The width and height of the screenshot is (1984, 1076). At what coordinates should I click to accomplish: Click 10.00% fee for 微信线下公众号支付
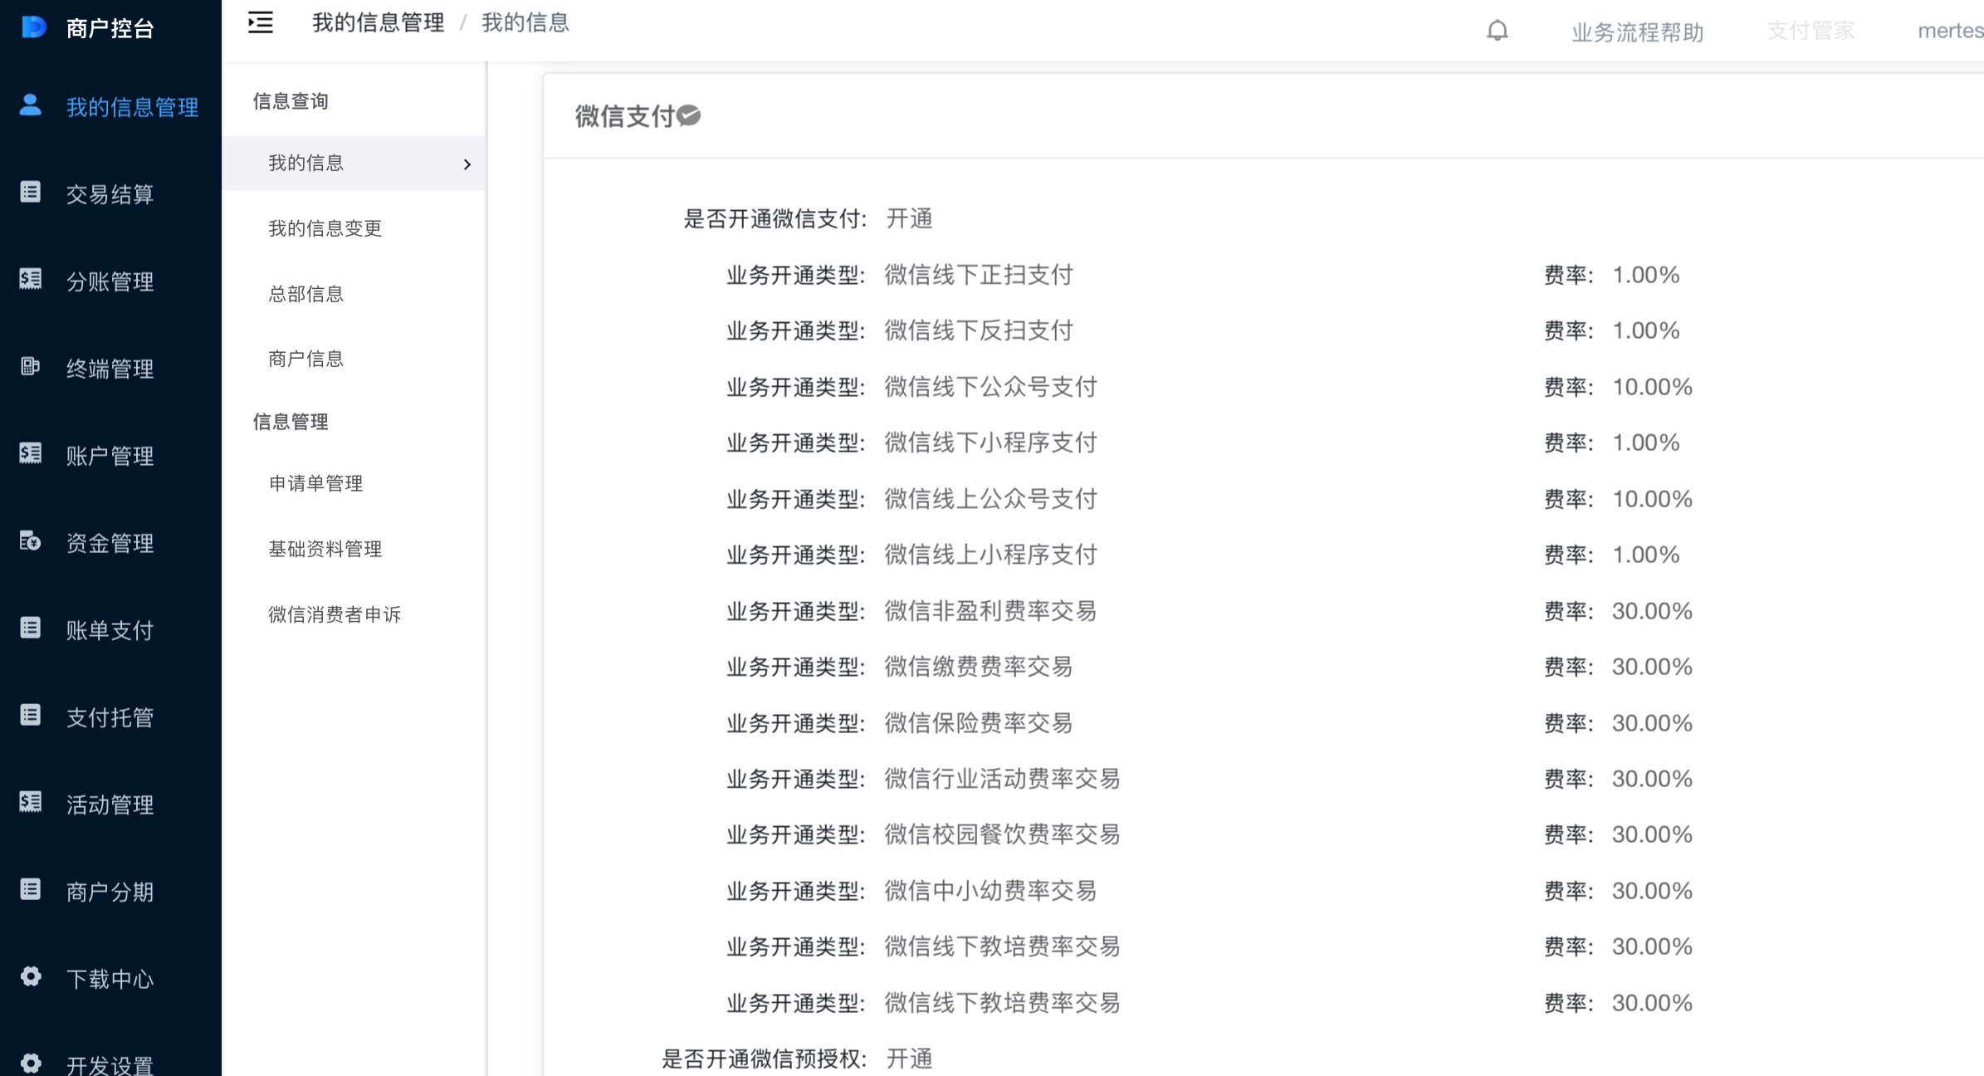pos(1652,387)
